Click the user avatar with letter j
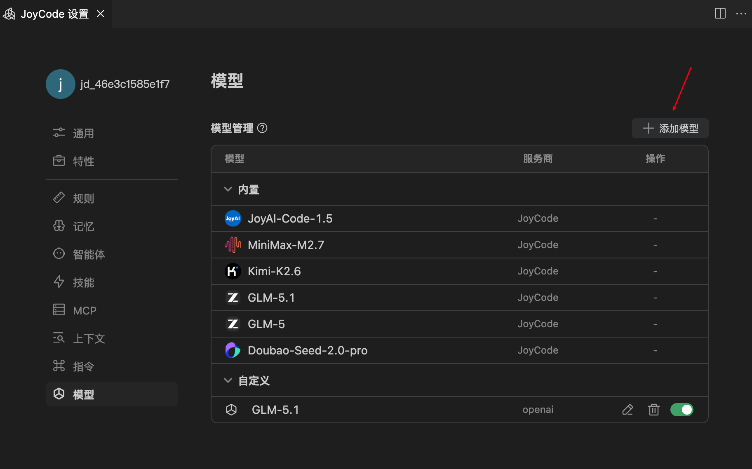The width and height of the screenshot is (752, 469). click(x=61, y=84)
